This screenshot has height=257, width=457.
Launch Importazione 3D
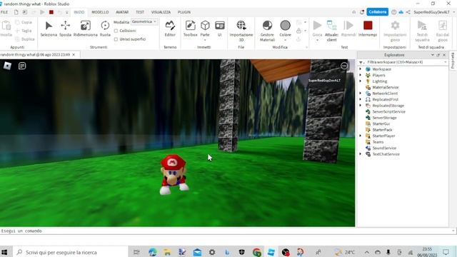(241, 31)
